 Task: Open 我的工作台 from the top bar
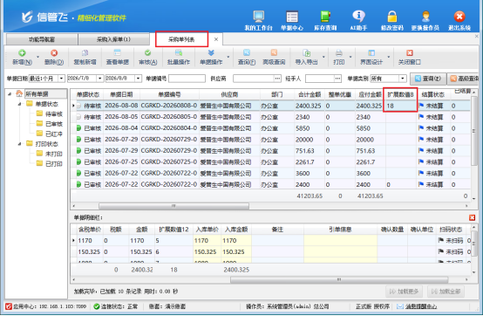coord(258,20)
